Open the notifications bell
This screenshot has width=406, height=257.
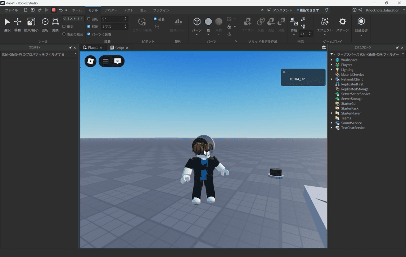[326, 10]
